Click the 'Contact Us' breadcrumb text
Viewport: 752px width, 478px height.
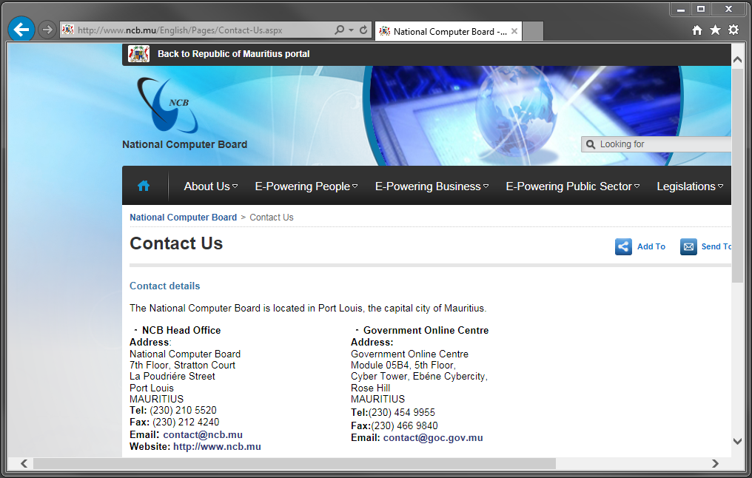[272, 218]
